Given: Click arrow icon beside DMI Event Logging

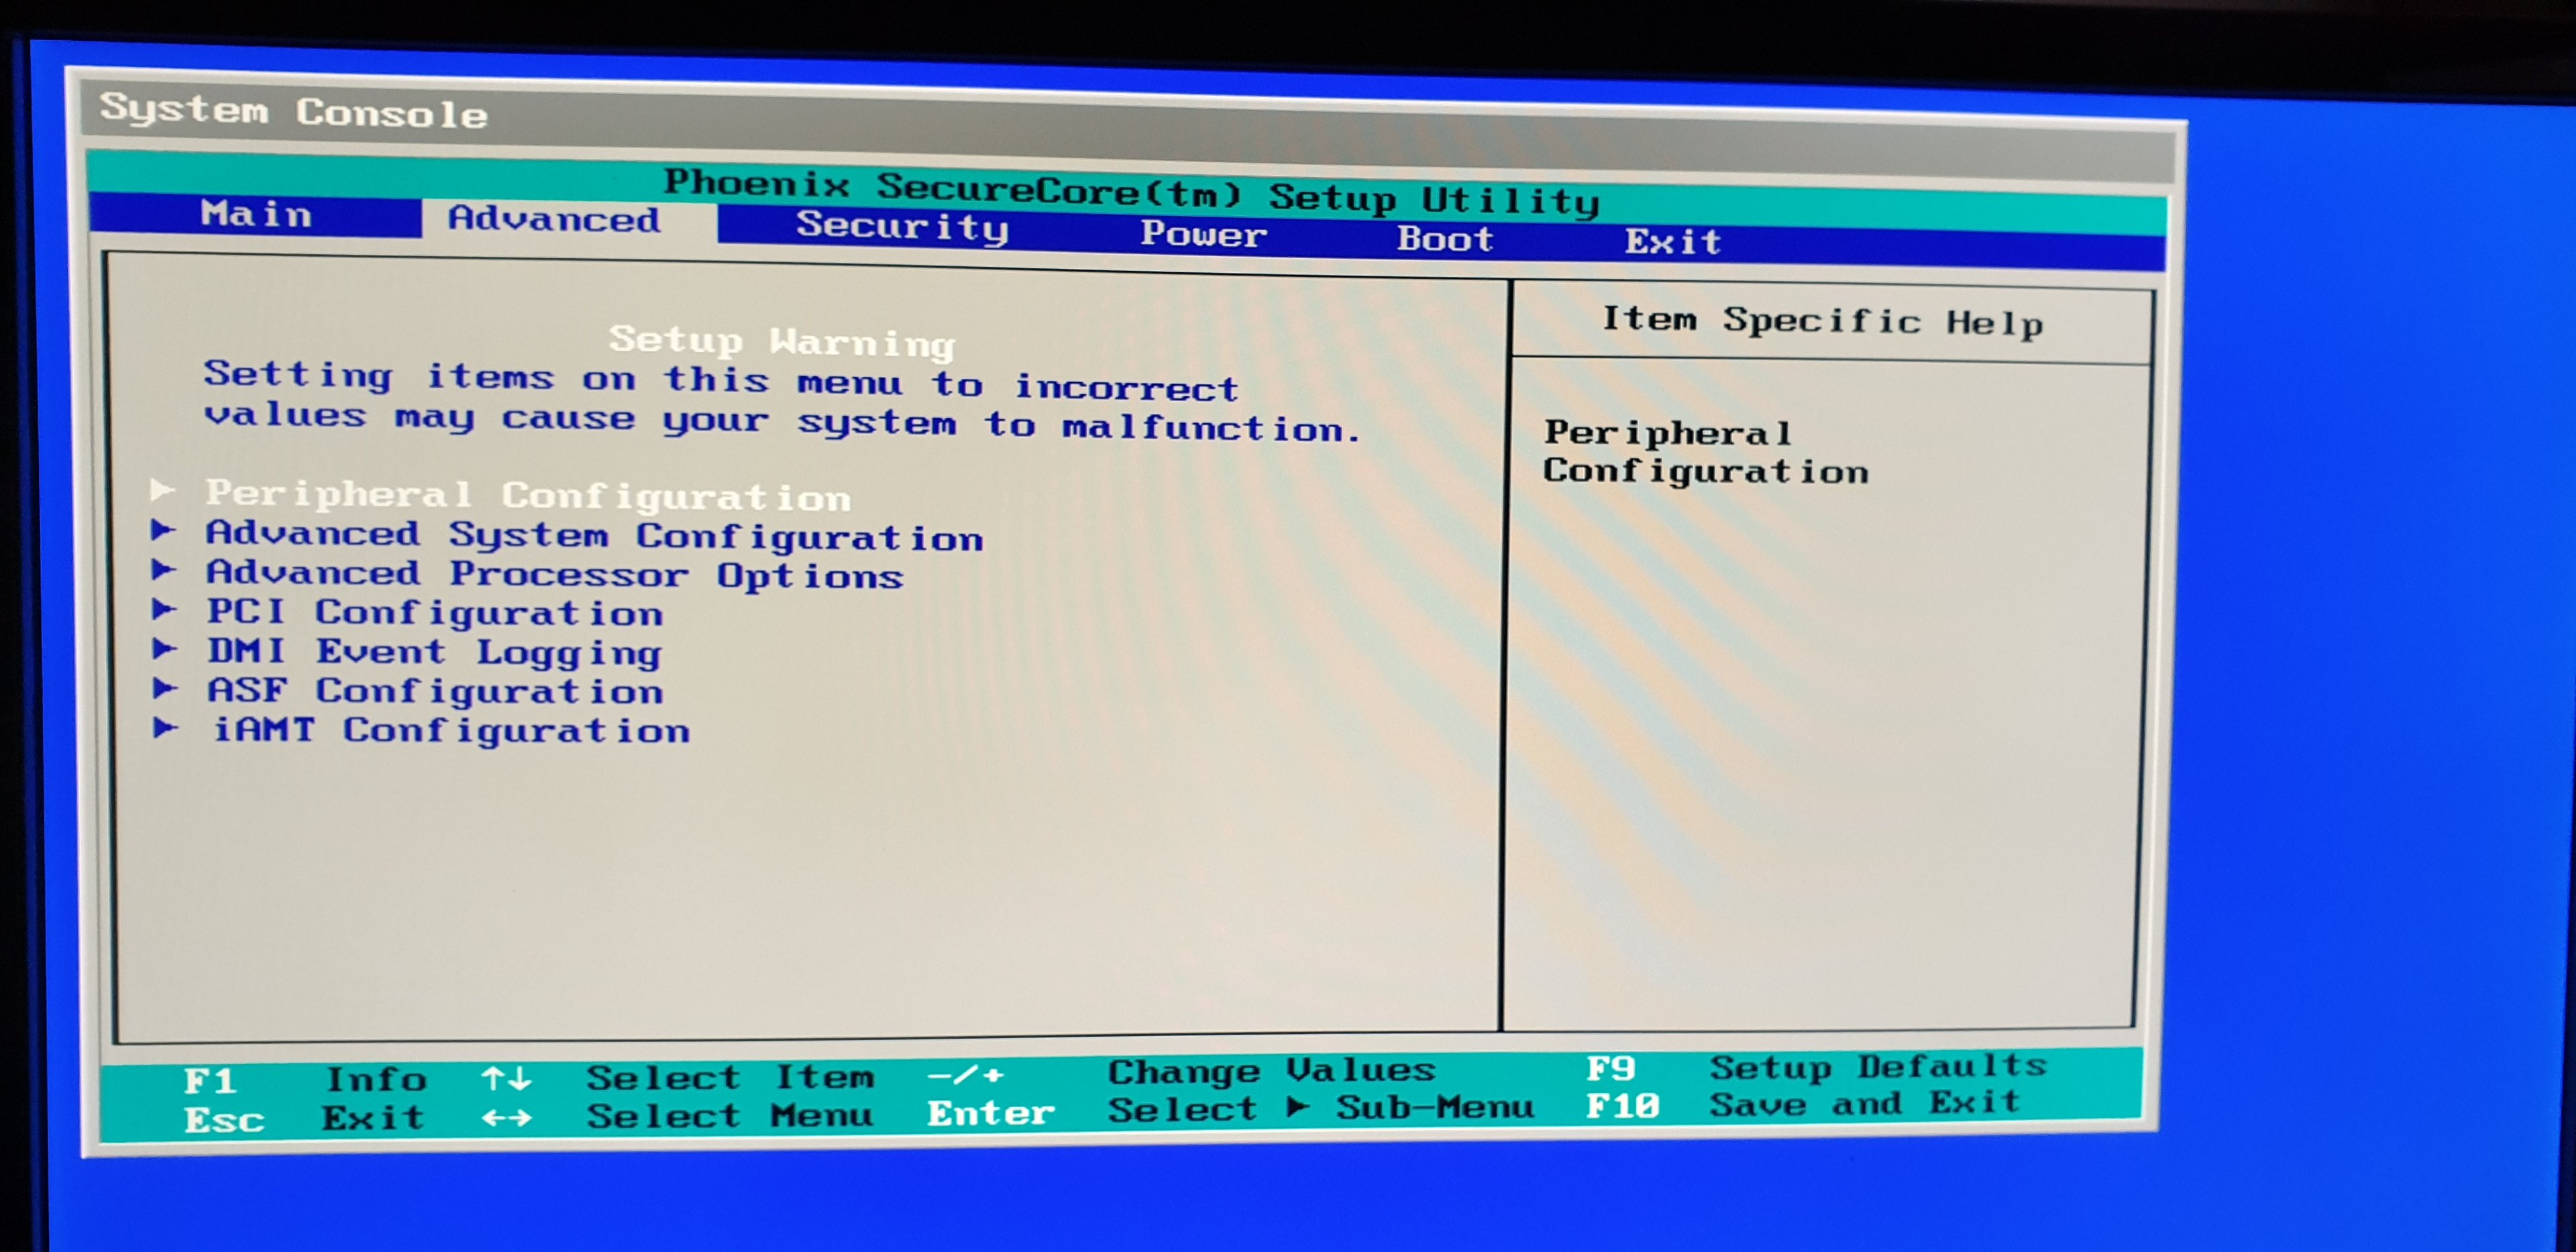Looking at the screenshot, I should tap(164, 649).
